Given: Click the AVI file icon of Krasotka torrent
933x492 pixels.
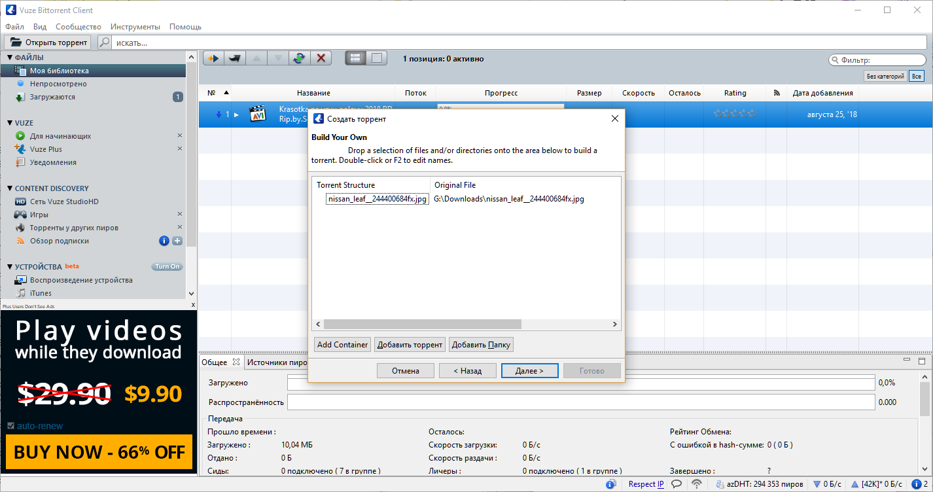Looking at the screenshot, I should tap(258, 114).
